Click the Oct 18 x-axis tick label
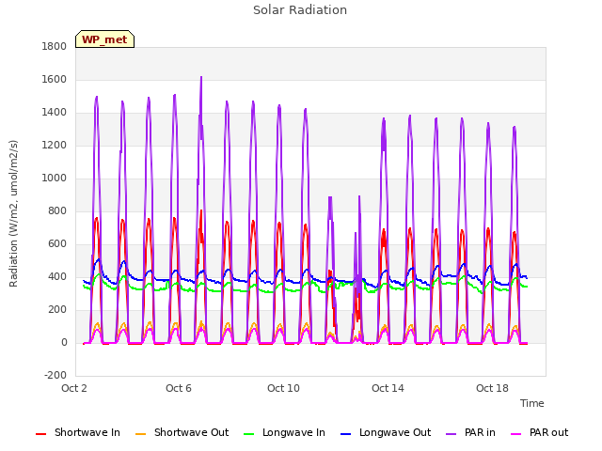602x451 pixels. pyautogui.click(x=492, y=388)
